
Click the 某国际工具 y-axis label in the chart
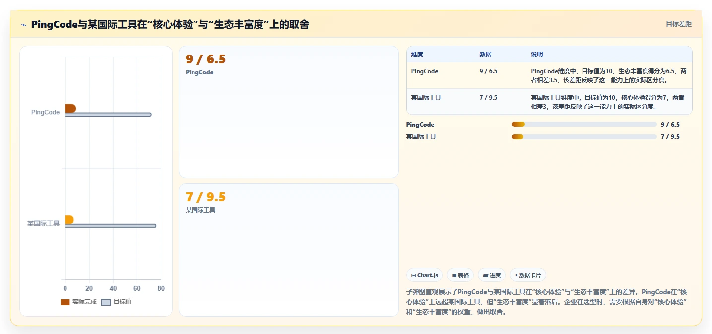pyautogui.click(x=44, y=223)
